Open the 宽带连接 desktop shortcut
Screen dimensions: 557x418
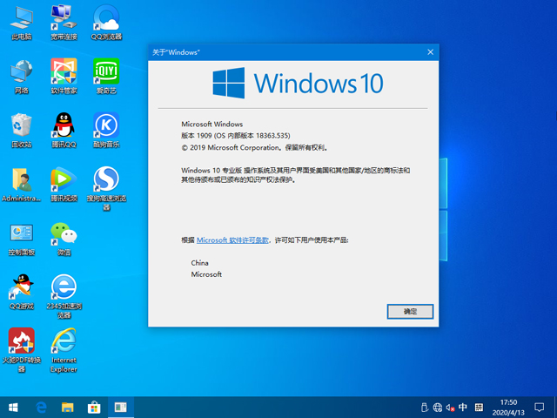(64, 23)
